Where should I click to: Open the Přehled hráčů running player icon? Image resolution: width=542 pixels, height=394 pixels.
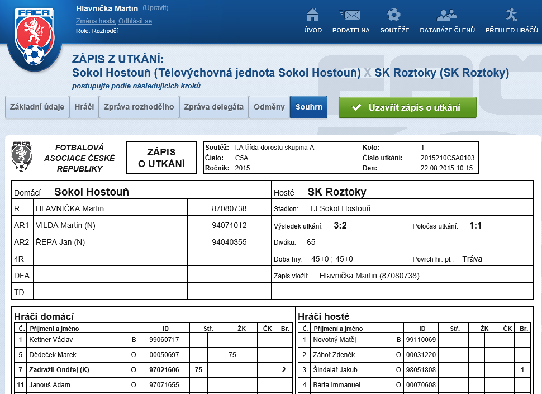click(511, 15)
